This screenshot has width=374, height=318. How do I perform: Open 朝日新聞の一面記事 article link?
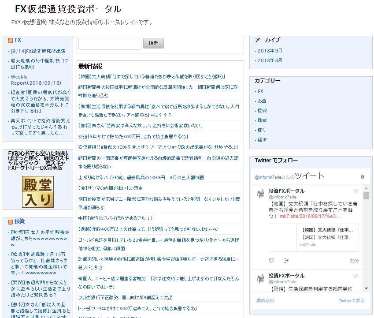pos(159,162)
